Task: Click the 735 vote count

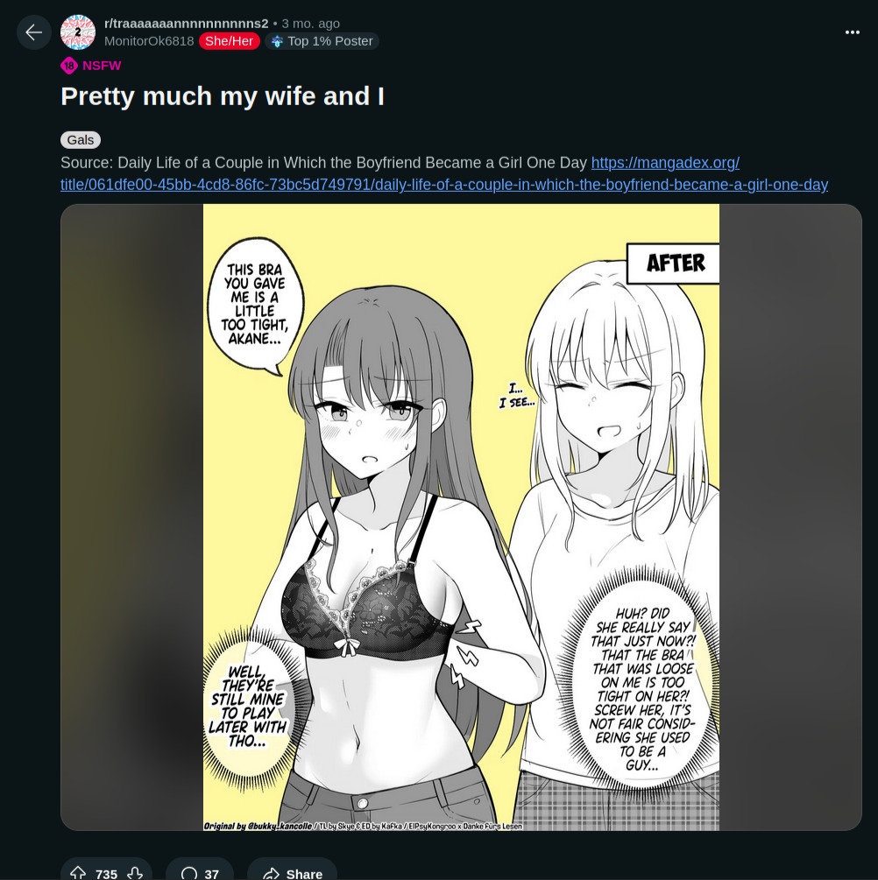Action: [106, 873]
